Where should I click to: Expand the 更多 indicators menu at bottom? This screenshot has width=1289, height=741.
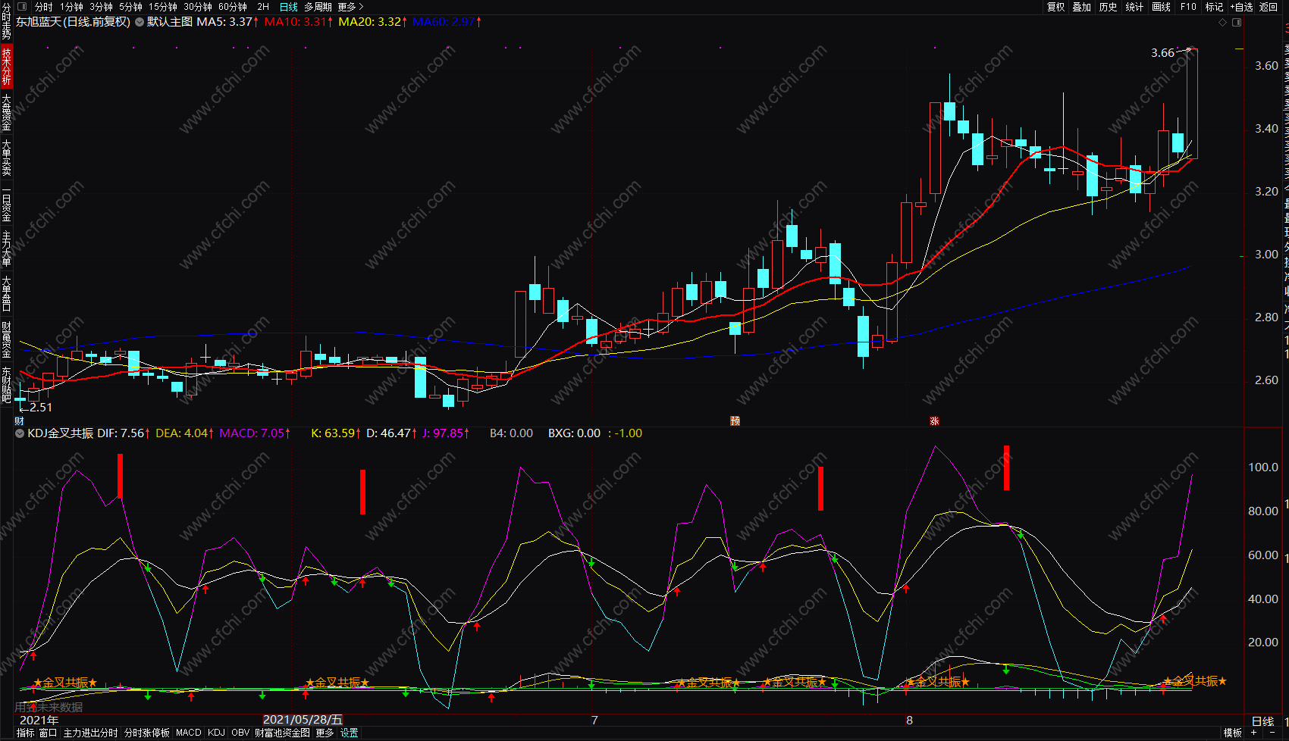(325, 733)
